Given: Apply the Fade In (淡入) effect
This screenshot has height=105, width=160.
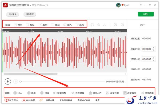Looking at the screenshot, I should [x=18, y=93].
